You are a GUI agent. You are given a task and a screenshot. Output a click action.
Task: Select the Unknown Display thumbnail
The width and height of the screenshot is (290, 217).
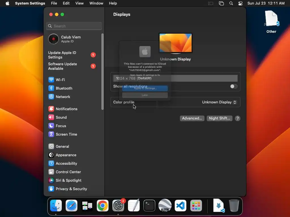175,43
